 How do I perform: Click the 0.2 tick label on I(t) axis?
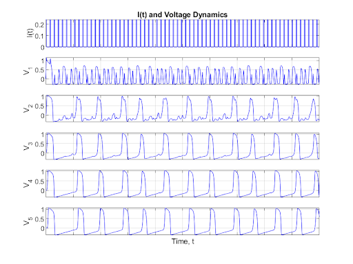(39, 25)
